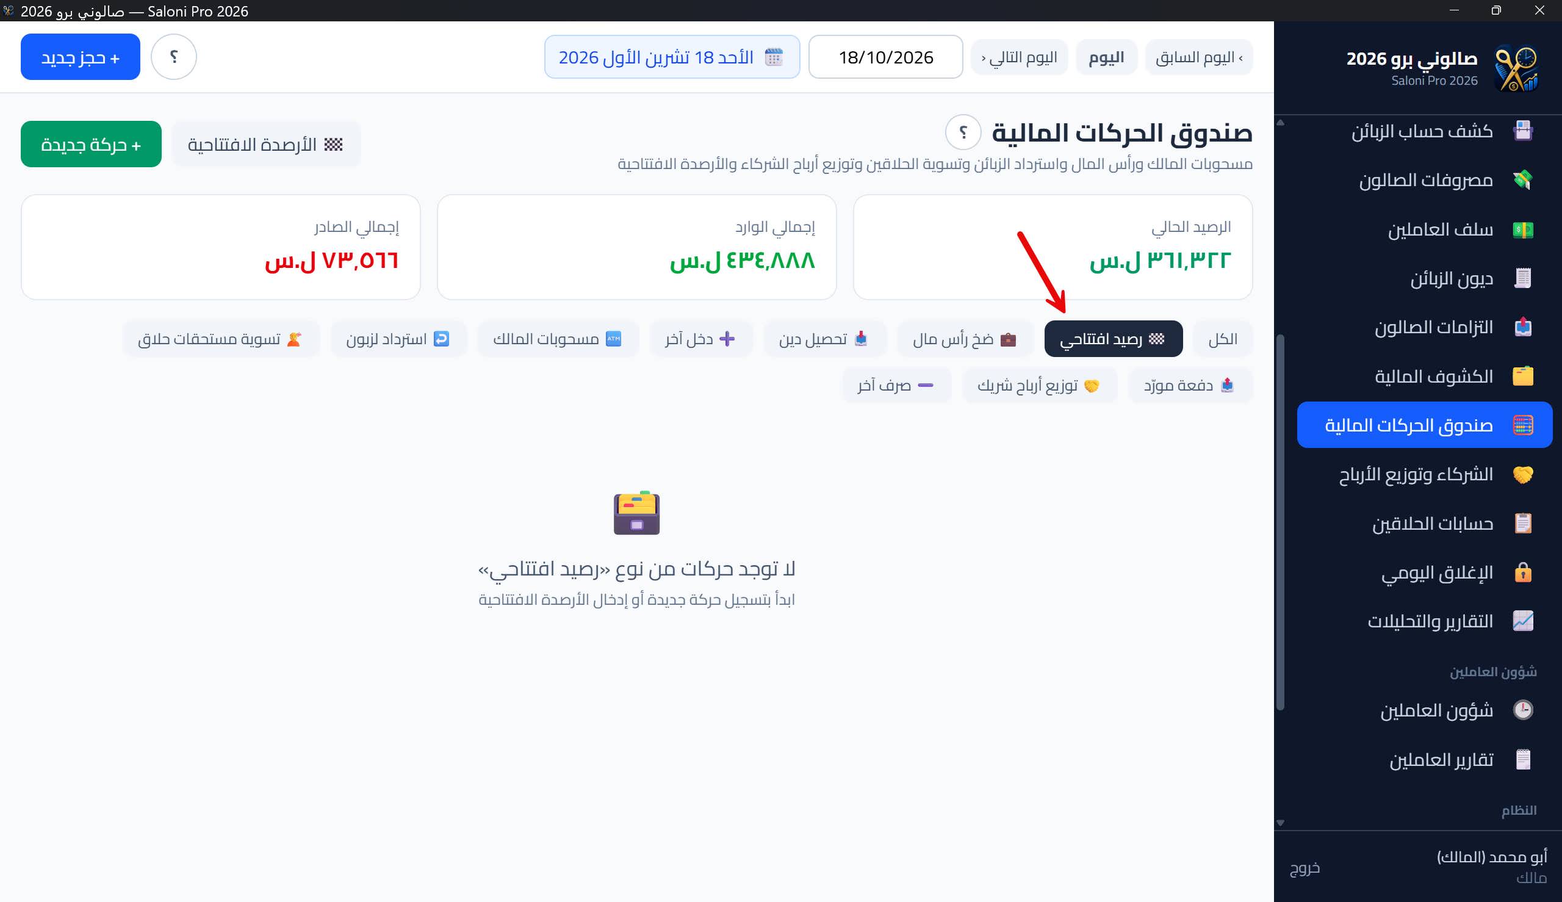Open الكشوف المالية folder icon
The image size is (1562, 902).
point(1522,376)
